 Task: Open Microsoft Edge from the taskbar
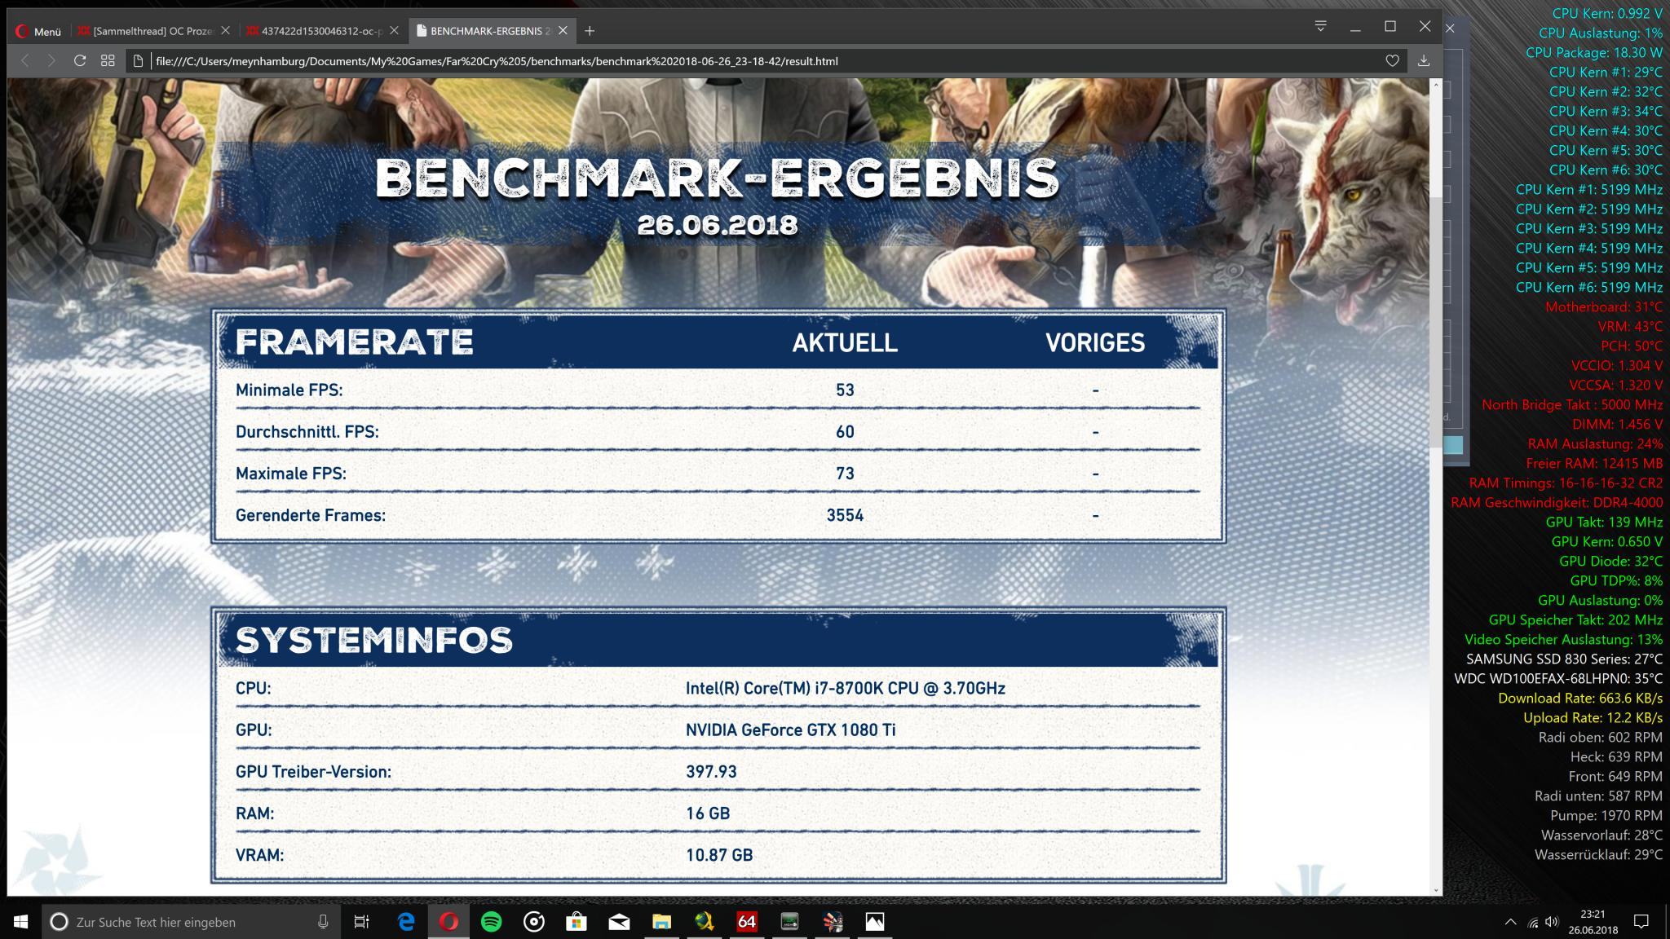[x=405, y=922]
